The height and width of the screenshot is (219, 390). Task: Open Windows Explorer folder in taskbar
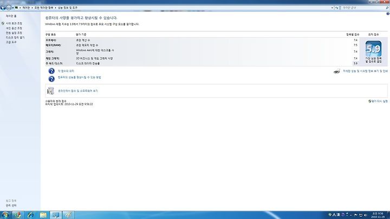pos(43,215)
